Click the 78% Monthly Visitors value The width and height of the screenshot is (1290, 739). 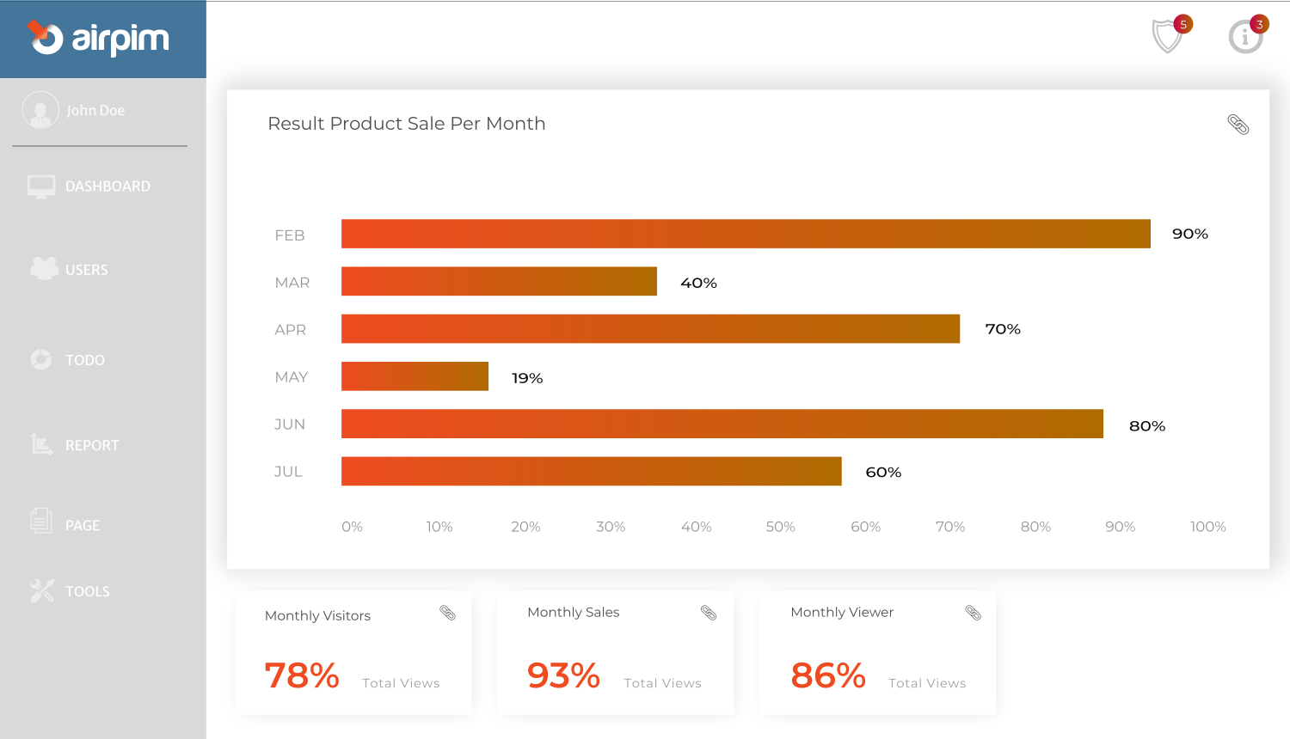302,675
